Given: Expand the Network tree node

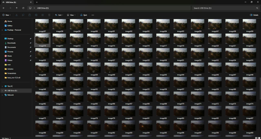Looking at the screenshot, I should point(2,95).
